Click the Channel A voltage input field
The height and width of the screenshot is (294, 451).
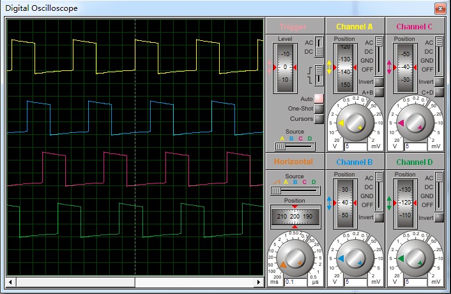(355, 146)
